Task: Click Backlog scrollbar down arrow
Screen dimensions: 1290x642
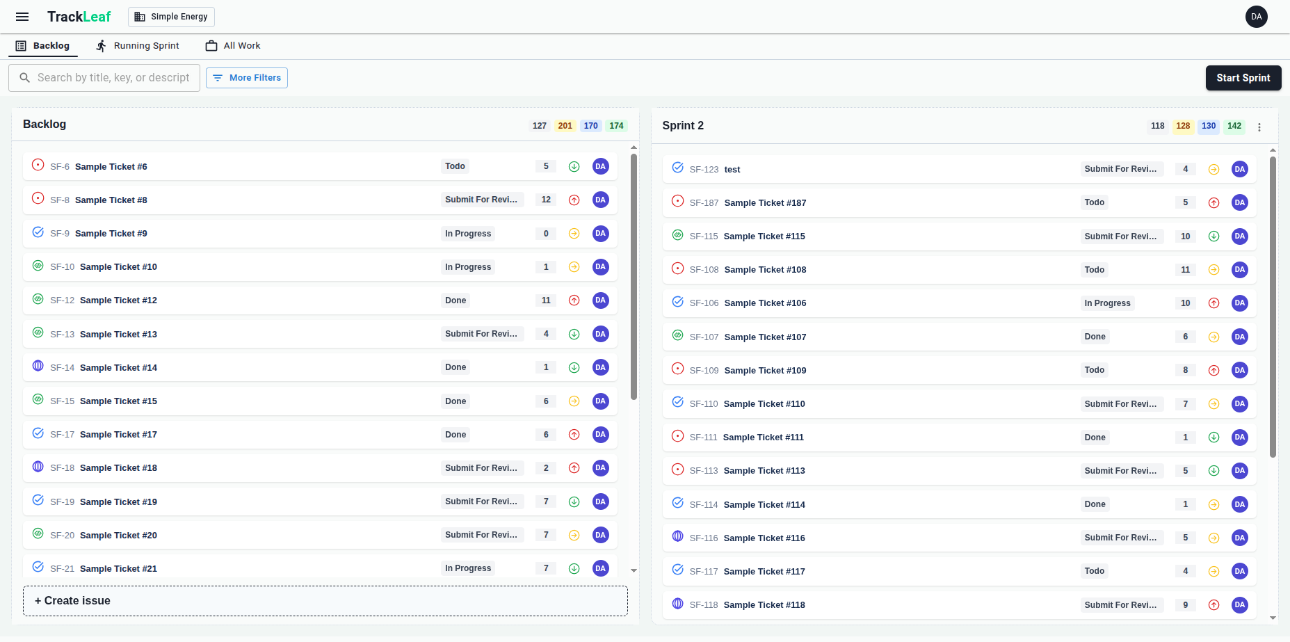Action: click(634, 570)
